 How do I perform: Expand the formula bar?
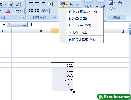[130, 25]
